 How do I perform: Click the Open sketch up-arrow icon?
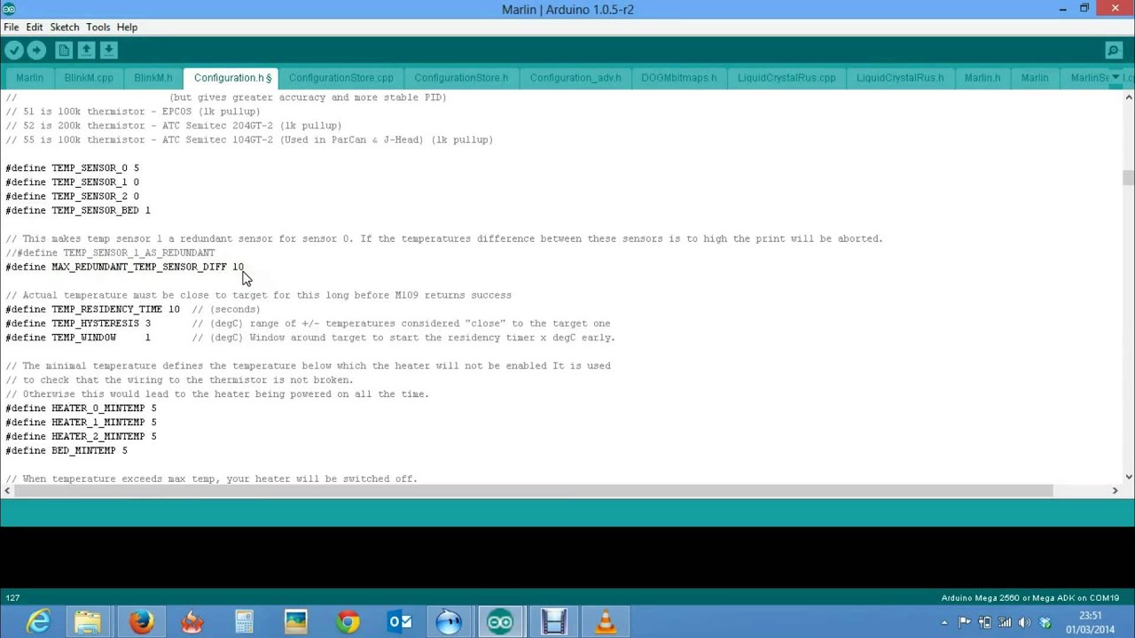[x=86, y=51]
